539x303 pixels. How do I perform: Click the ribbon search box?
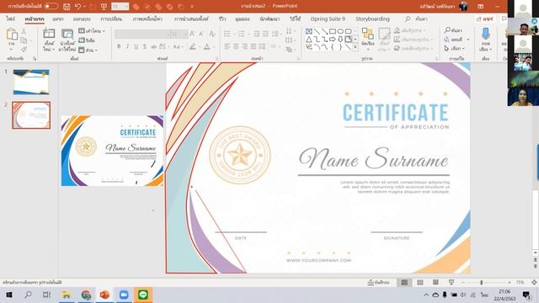pyautogui.click(x=416, y=19)
